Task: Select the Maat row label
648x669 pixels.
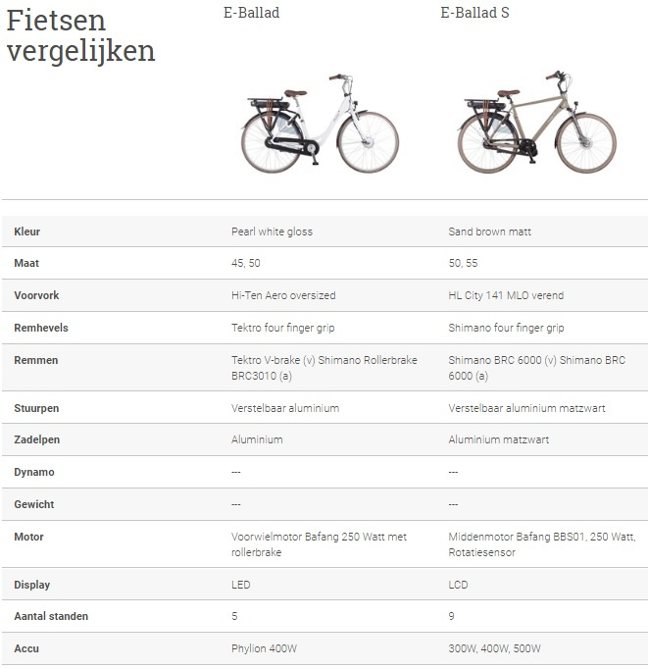Action: click(26, 264)
